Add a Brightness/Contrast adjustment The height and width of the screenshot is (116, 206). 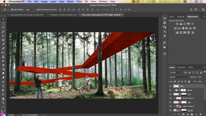[177, 24]
